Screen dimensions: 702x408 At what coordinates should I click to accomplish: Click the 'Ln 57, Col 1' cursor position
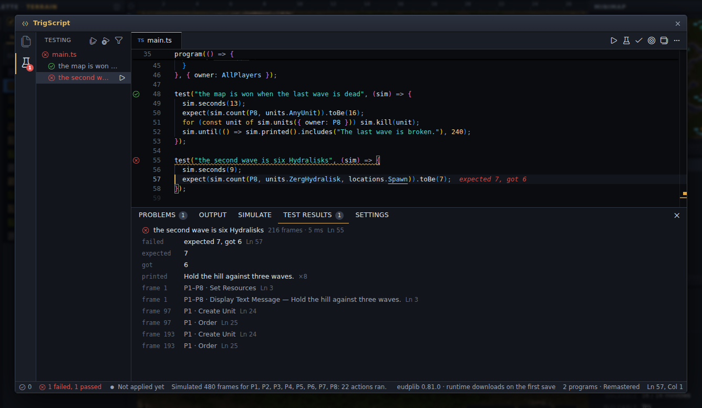coord(665,387)
